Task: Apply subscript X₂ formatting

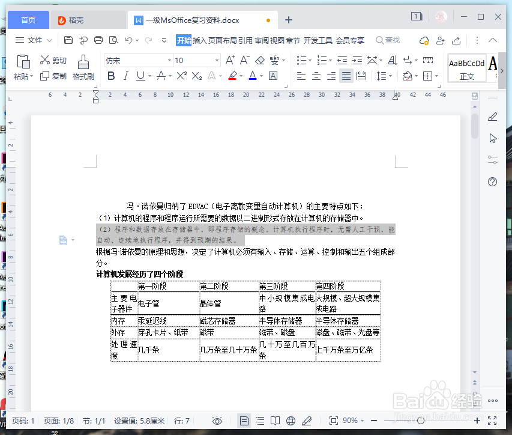Action: (x=196, y=76)
